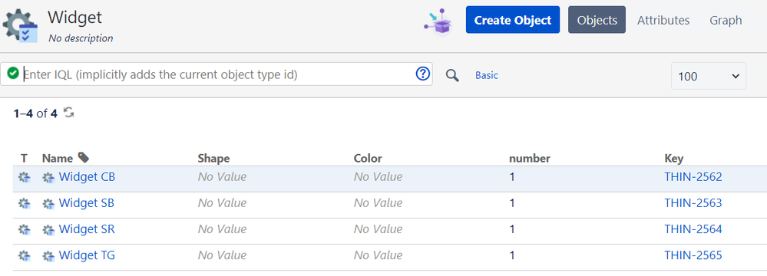Open the 100 results-per-page dropdown
This screenshot has width=767, height=276.
coord(709,76)
